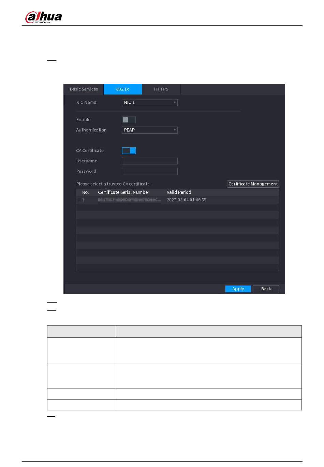Switch to the Basic Services tab

tap(84, 89)
